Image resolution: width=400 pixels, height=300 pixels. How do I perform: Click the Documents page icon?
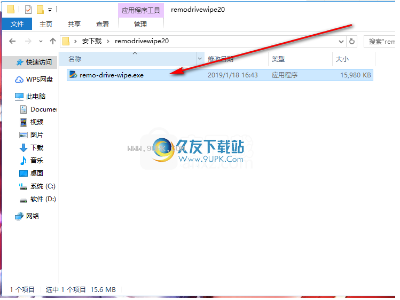(23, 109)
